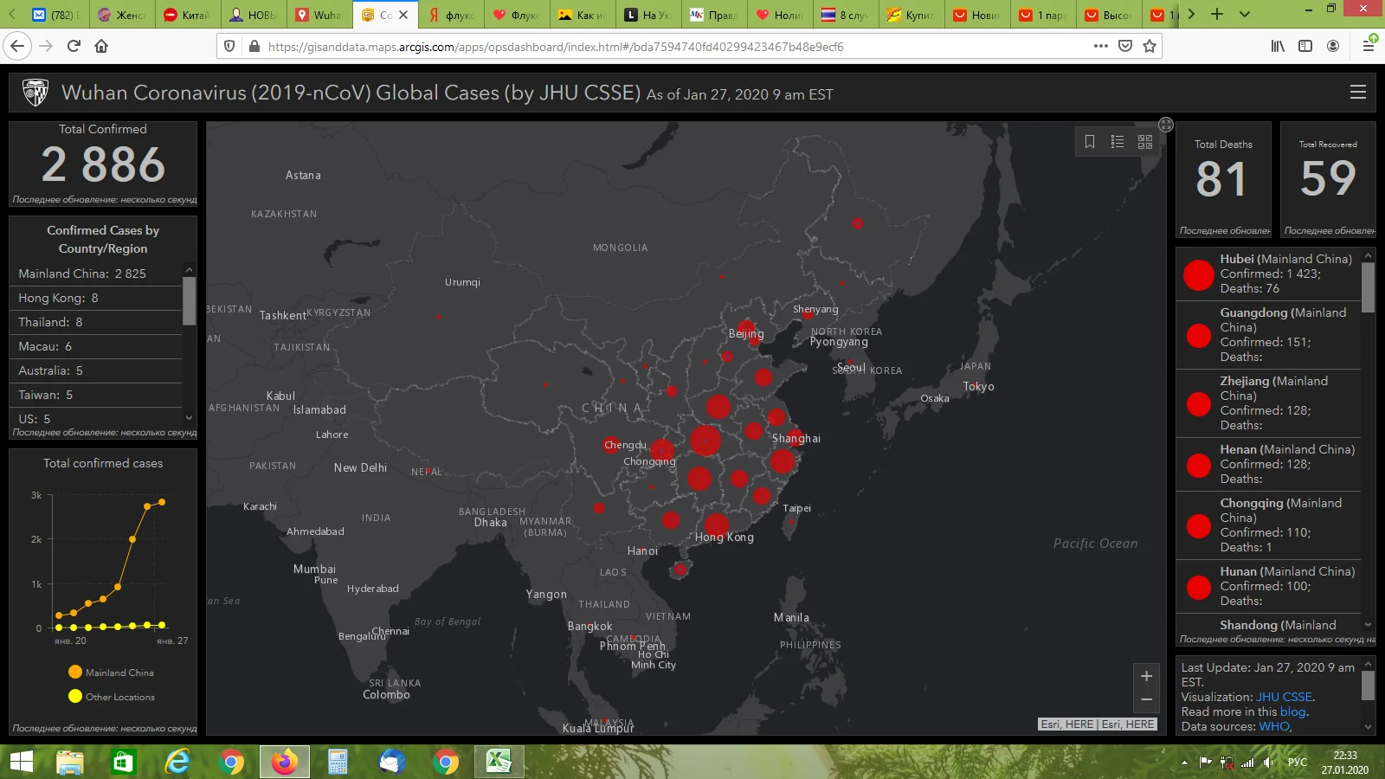
Task: Click the Chongqing province list entry
Action: [1268, 525]
